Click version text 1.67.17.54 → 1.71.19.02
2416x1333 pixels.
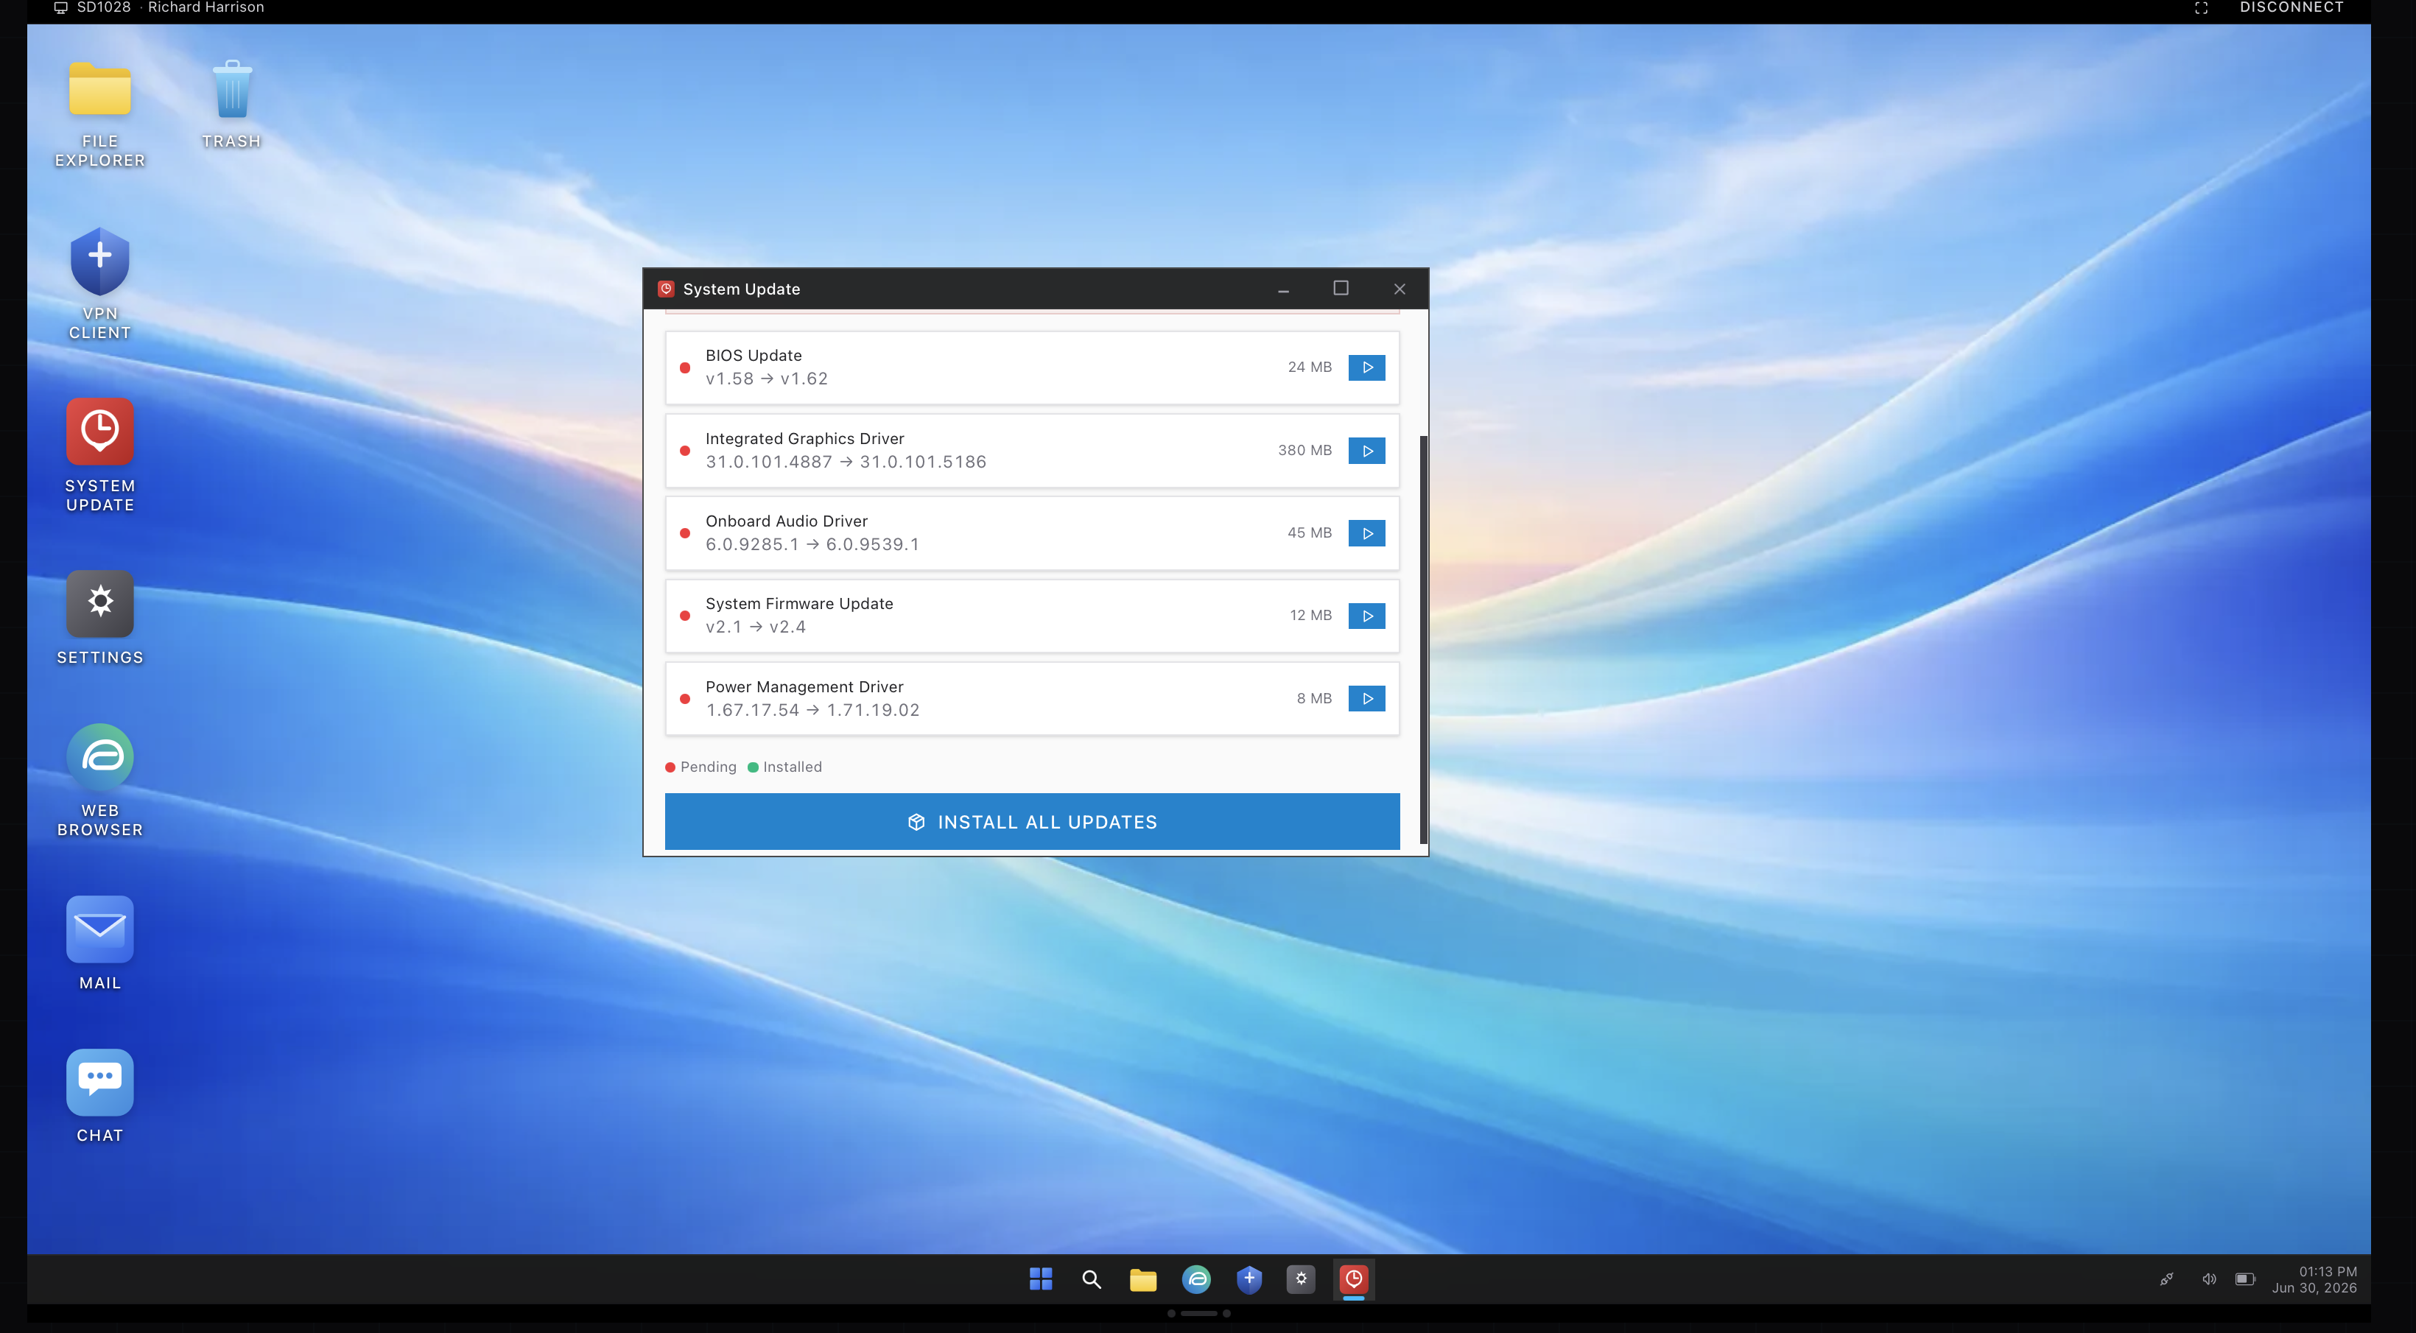[x=812, y=711]
